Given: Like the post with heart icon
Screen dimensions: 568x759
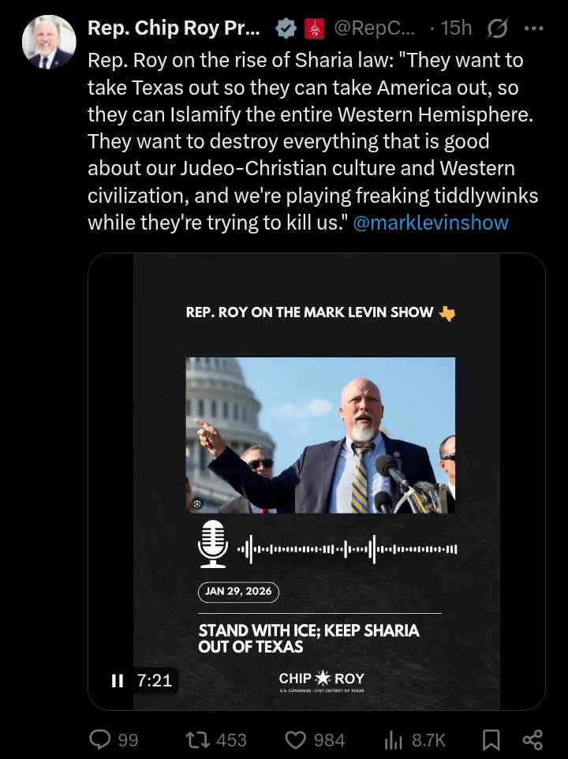Looking at the screenshot, I should (x=294, y=740).
